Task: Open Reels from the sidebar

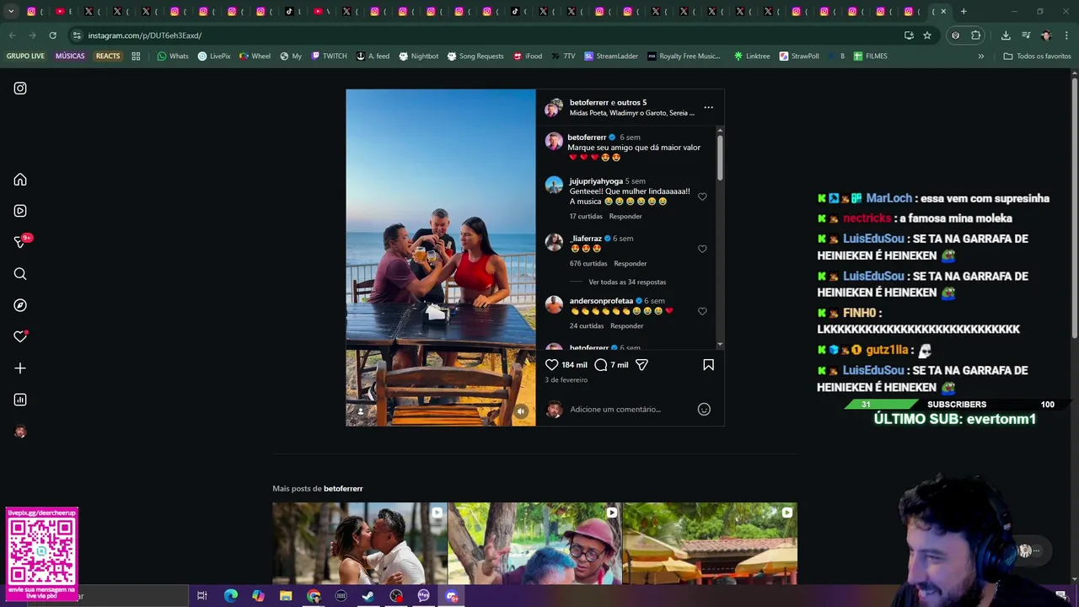Action: pos(20,211)
